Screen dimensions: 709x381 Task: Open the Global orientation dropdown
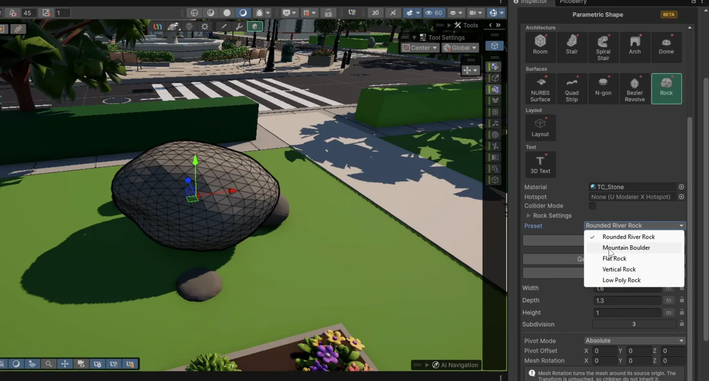click(460, 48)
